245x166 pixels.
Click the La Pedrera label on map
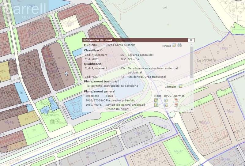point(204,60)
